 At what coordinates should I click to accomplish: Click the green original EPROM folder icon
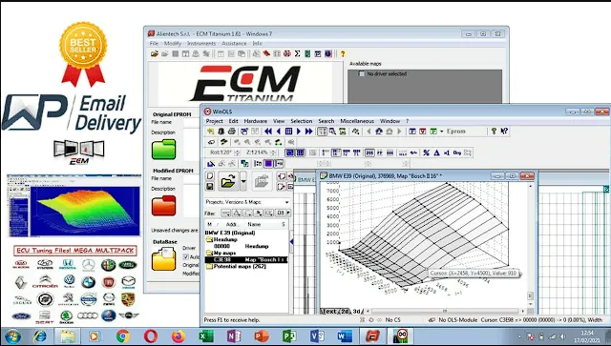(x=163, y=150)
